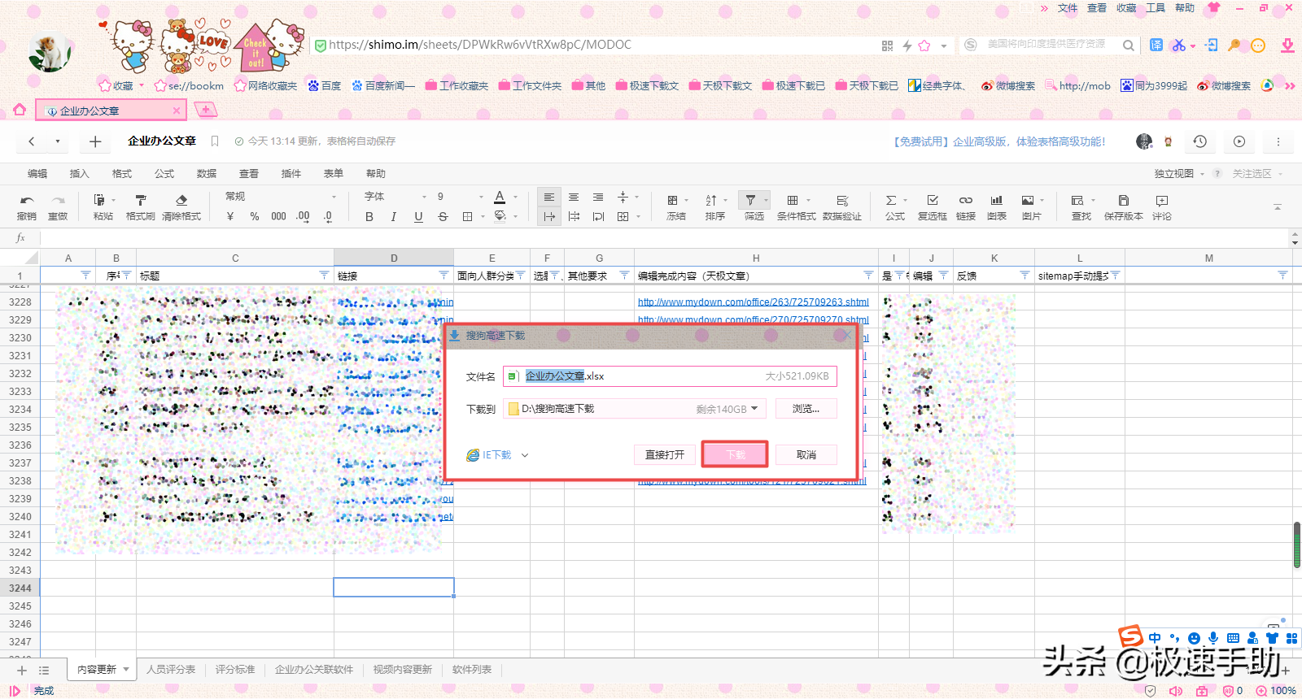Open version history clock icon
This screenshot has height=699, width=1302.
point(1200,141)
